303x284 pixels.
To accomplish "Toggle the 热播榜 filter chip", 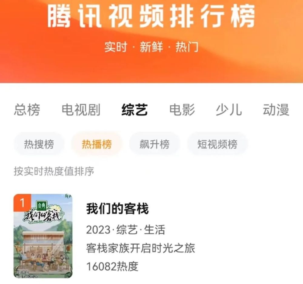I will [x=97, y=144].
